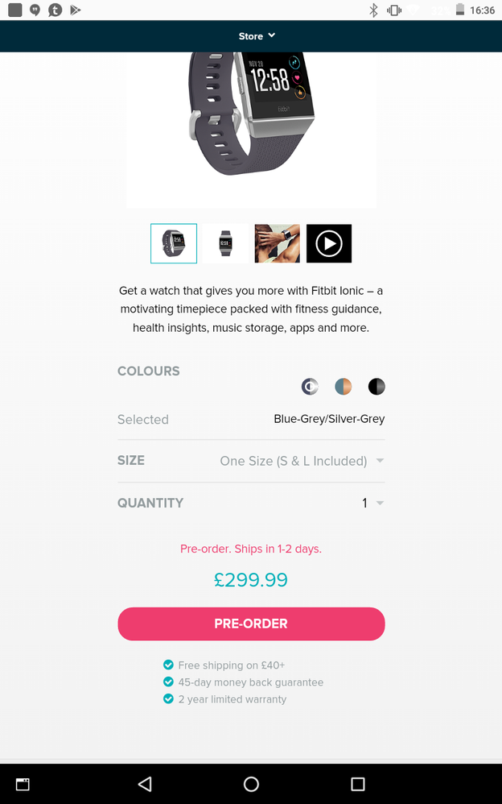Screen dimensions: 502x804
Task: Expand the Quantity dropdown
Action: point(251,503)
